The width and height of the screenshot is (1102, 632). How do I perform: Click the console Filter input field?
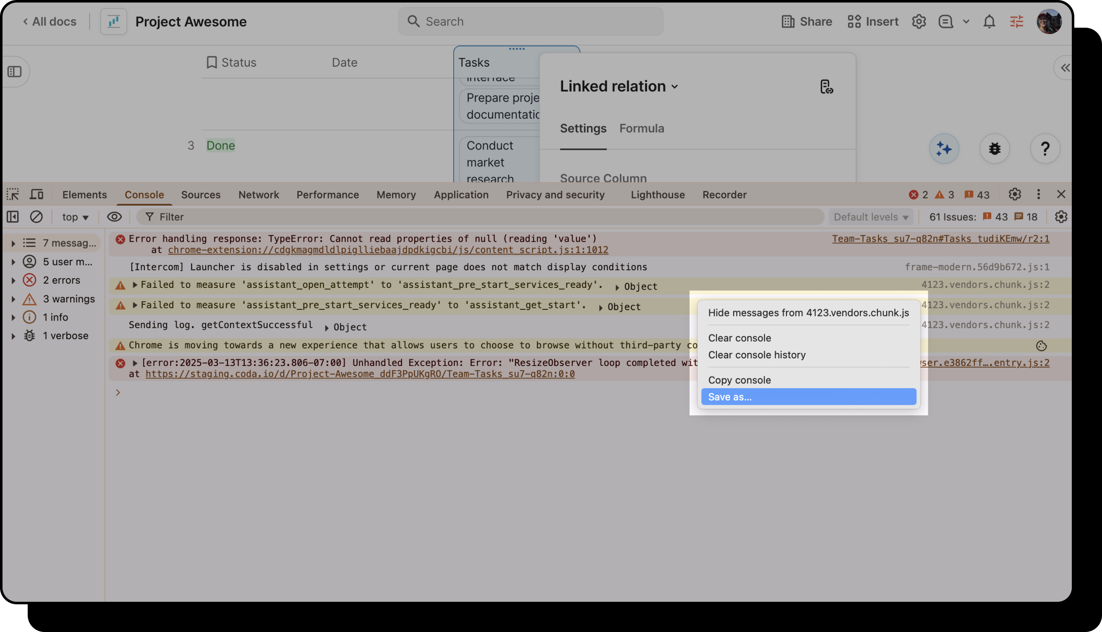[x=478, y=217]
